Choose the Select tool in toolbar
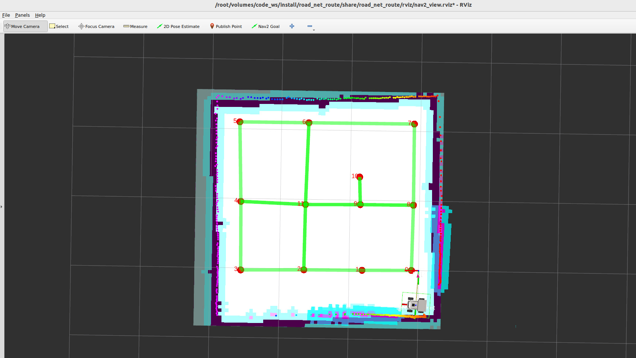The width and height of the screenshot is (636, 358). (59, 26)
